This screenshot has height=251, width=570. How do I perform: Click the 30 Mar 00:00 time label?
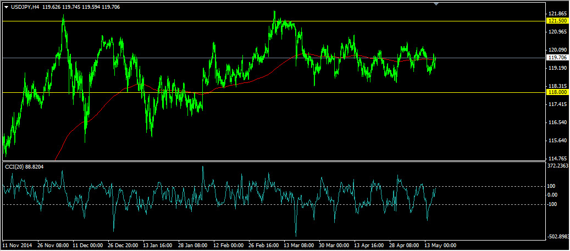(x=334, y=245)
